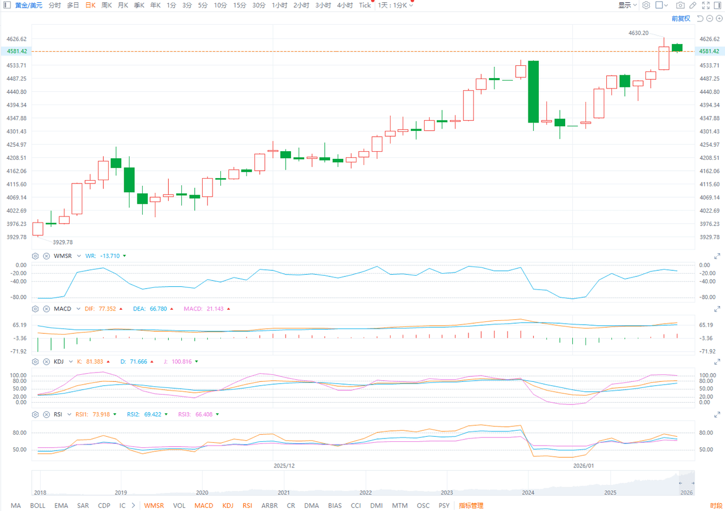Image resolution: width=725 pixels, height=511 pixels.
Task: Open the 显示 display dropdown
Action: click(x=628, y=5)
